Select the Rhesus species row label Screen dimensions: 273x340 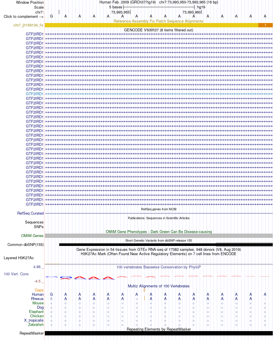37,299
